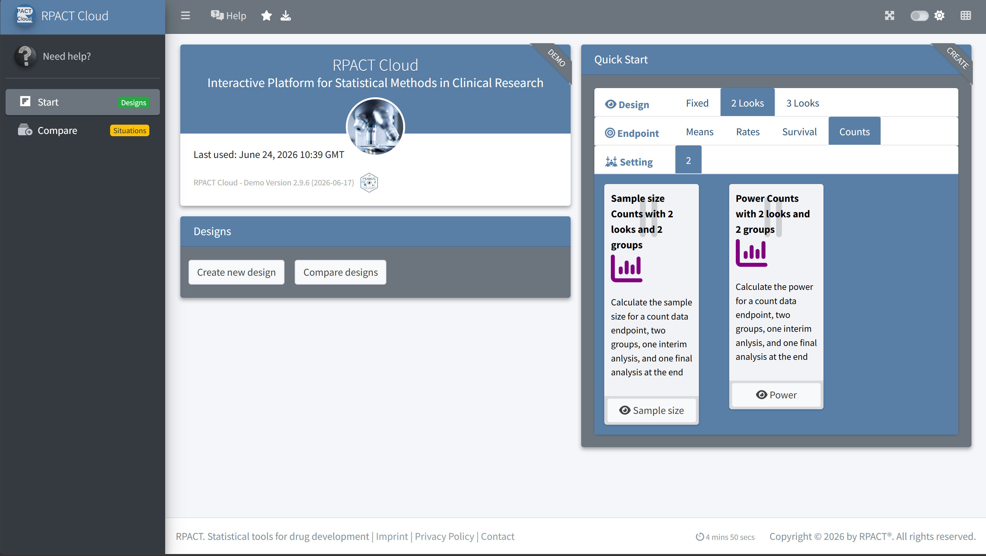Image resolution: width=986 pixels, height=556 pixels.
Task: Click the Power Counts card title
Action: [772, 214]
